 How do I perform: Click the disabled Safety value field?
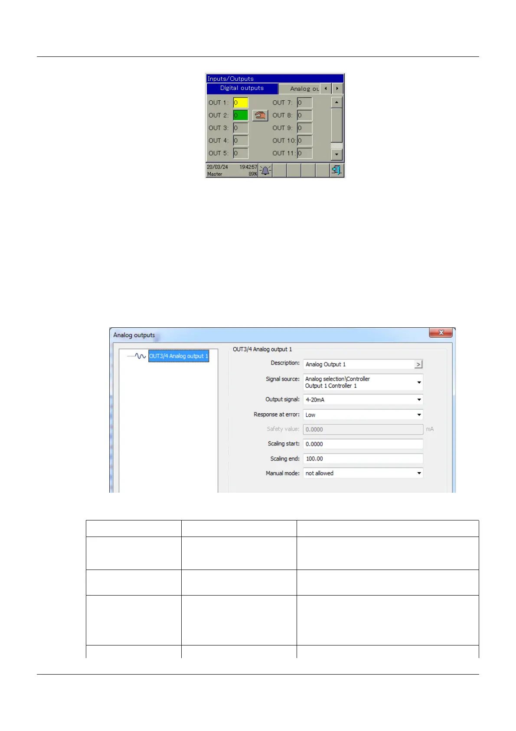363,429
